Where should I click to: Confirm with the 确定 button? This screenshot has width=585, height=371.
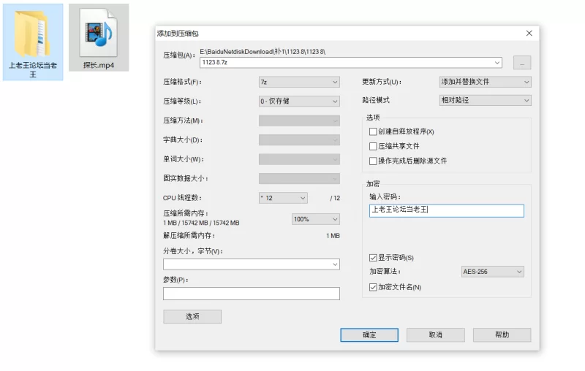[369, 335]
